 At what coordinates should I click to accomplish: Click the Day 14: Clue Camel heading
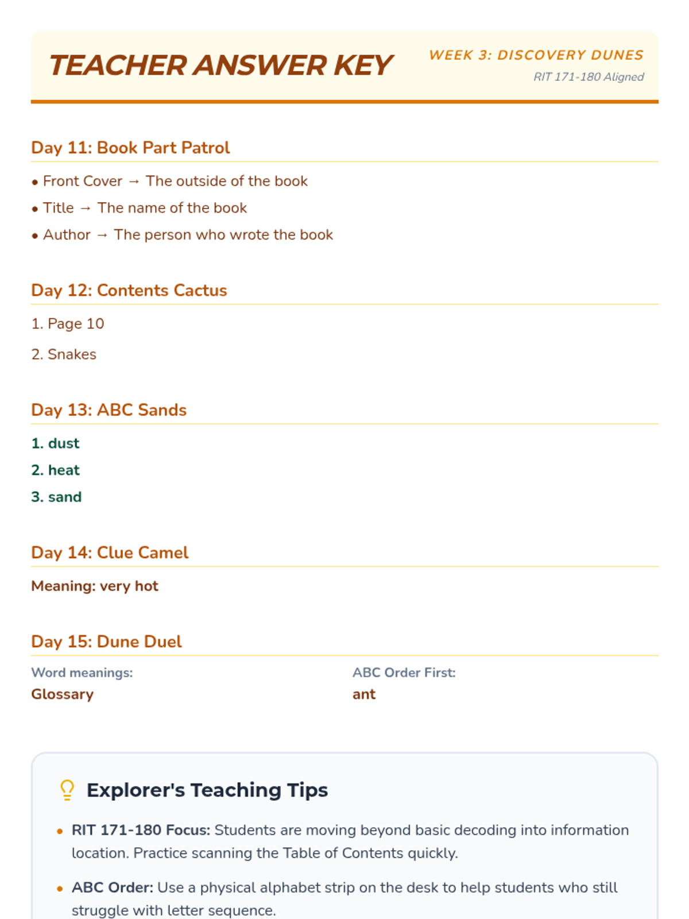[x=110, y=553]
